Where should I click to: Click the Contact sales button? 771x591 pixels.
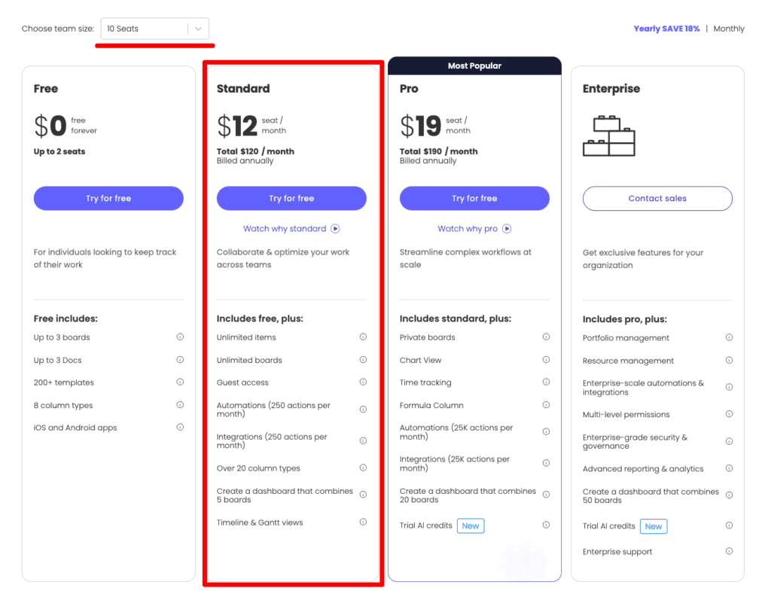pyautogui.click(x=657, y=198)
